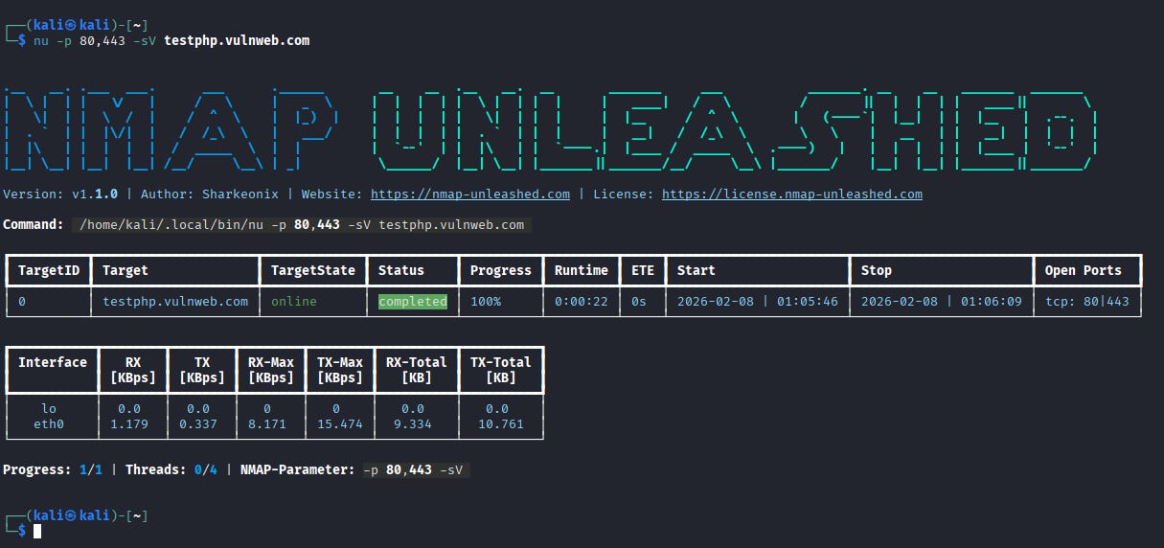Click the Target column header
Screen dimensions: 1164x548
tap(126, 270)
